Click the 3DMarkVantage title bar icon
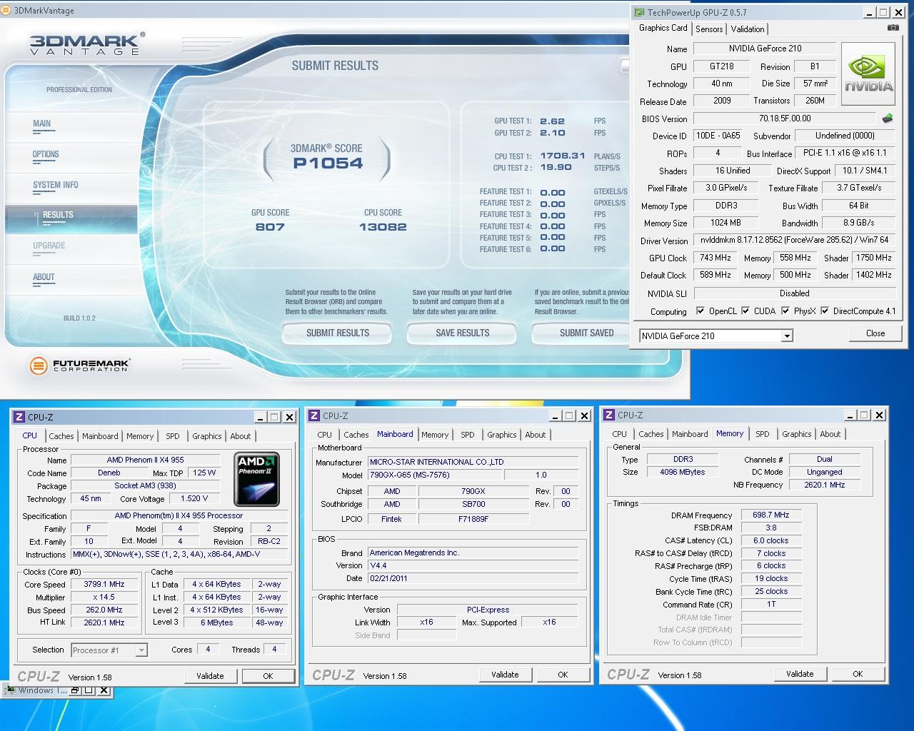 tap(7, 11)
